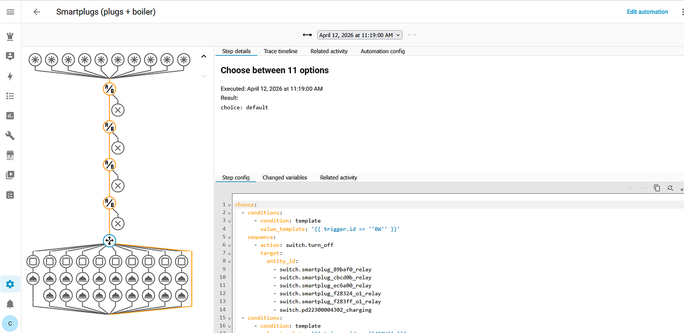
Task: Open lower Related activity tab
Action: pos(339,177)
